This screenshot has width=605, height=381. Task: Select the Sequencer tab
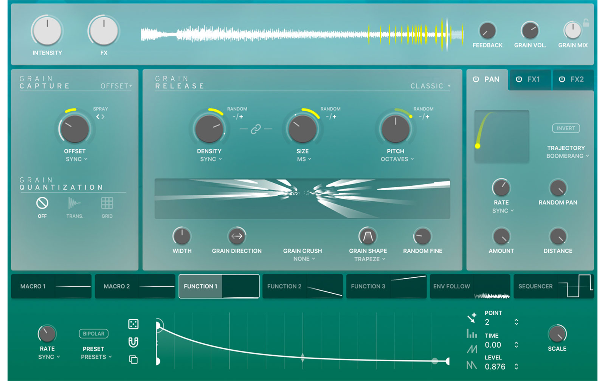pos(554,286)
